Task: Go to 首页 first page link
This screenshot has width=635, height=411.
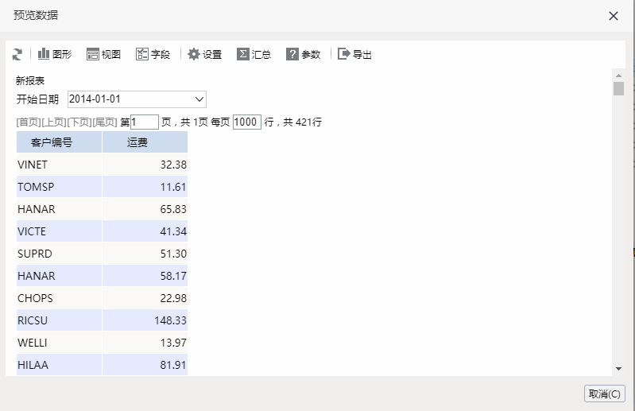Action: click(29, 122)
